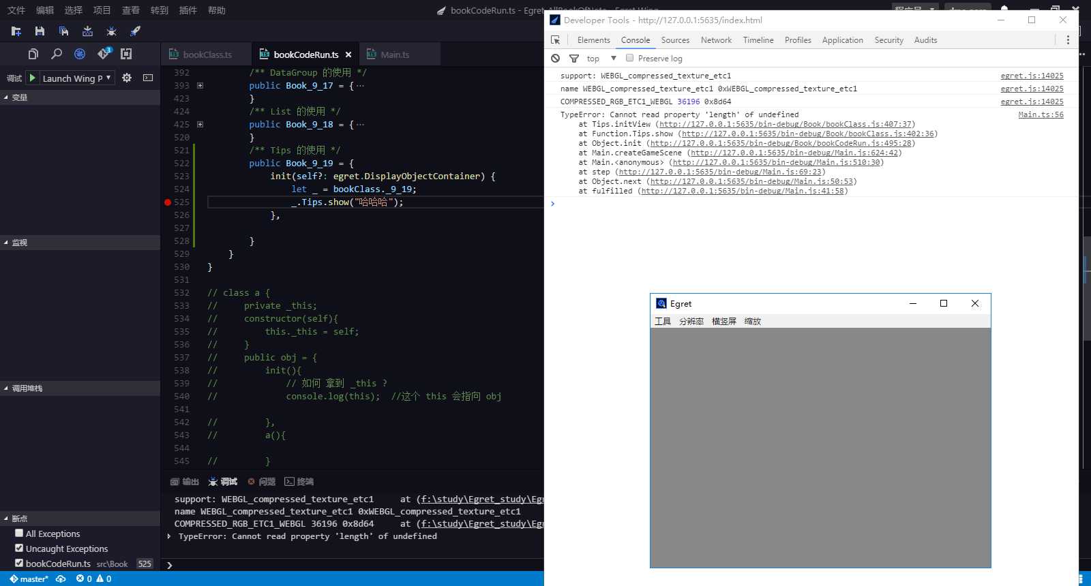Clear the DevTools console
Image resolution: width=1091 pixels, height=586 pixels.
click(556, 59)
